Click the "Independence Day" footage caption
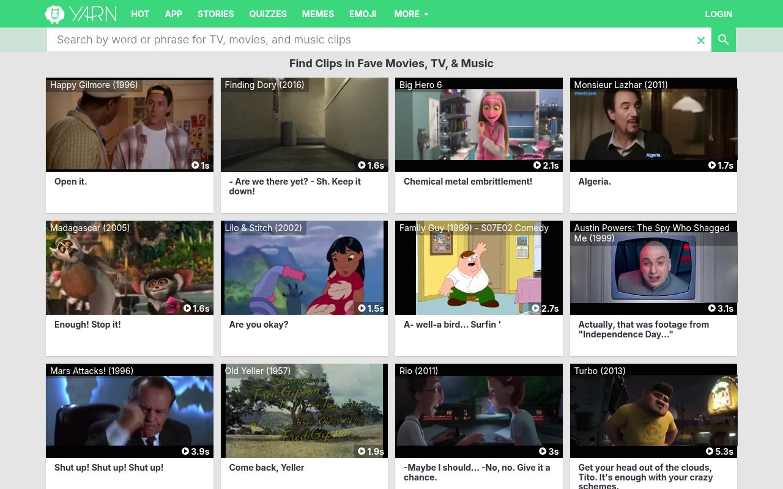 [x=644, y=329]
